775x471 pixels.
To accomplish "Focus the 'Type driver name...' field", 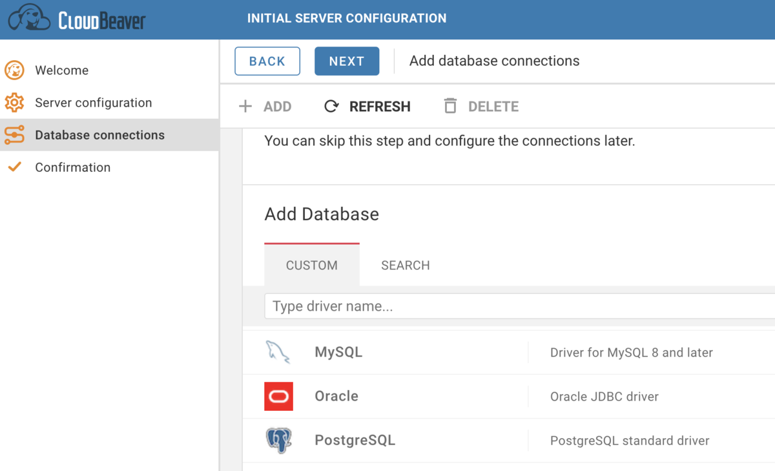I will 520,306.
